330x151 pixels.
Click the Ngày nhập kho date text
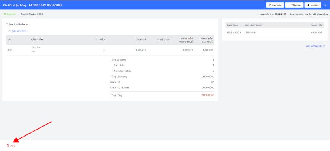[273, 14]
